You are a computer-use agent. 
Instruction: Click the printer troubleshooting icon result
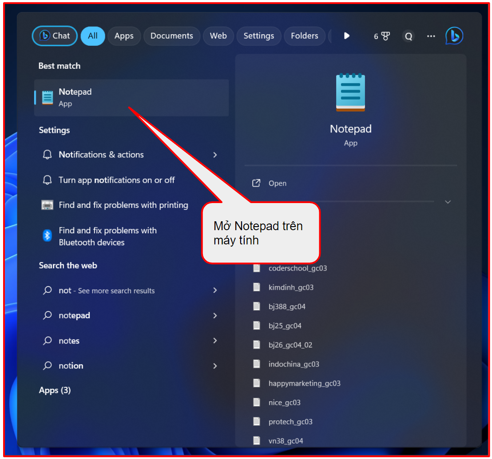[47, 205]
